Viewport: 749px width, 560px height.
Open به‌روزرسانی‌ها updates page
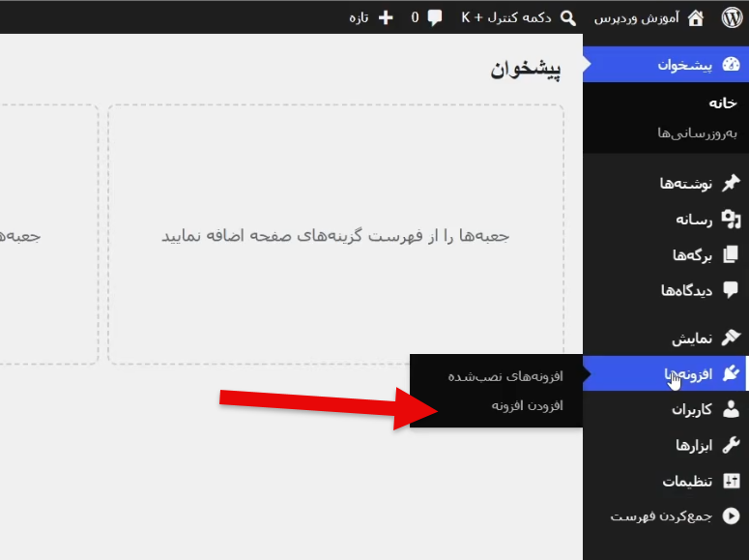click(698, 133)
